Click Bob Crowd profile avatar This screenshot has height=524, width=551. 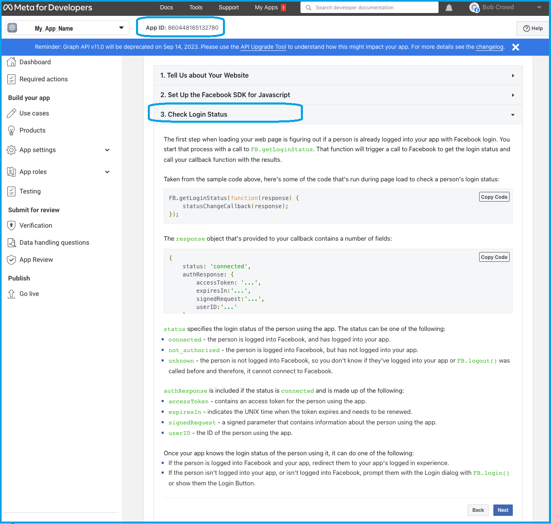click(x=474, y=7)
